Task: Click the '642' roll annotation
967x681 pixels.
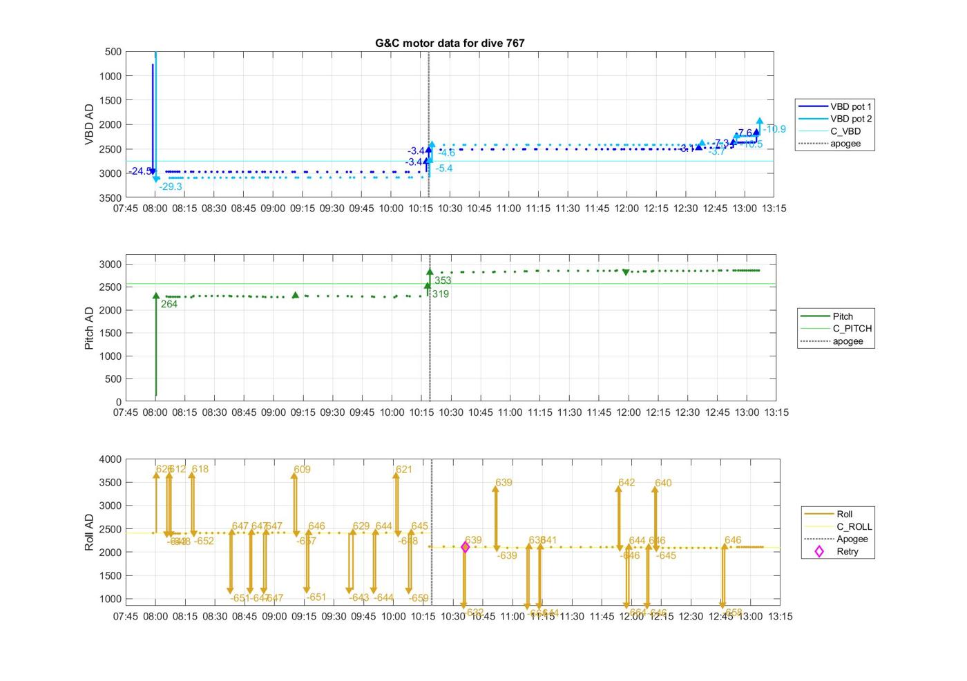Action: tap(626, 483)
